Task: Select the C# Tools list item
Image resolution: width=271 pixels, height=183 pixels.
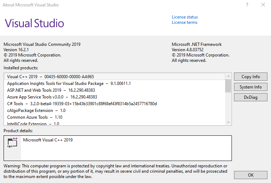Action: point(82,104)
